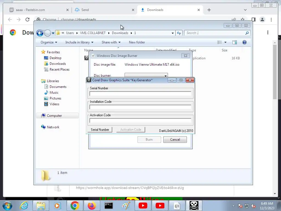Open the Share with menu

click(x=111, y=42)
